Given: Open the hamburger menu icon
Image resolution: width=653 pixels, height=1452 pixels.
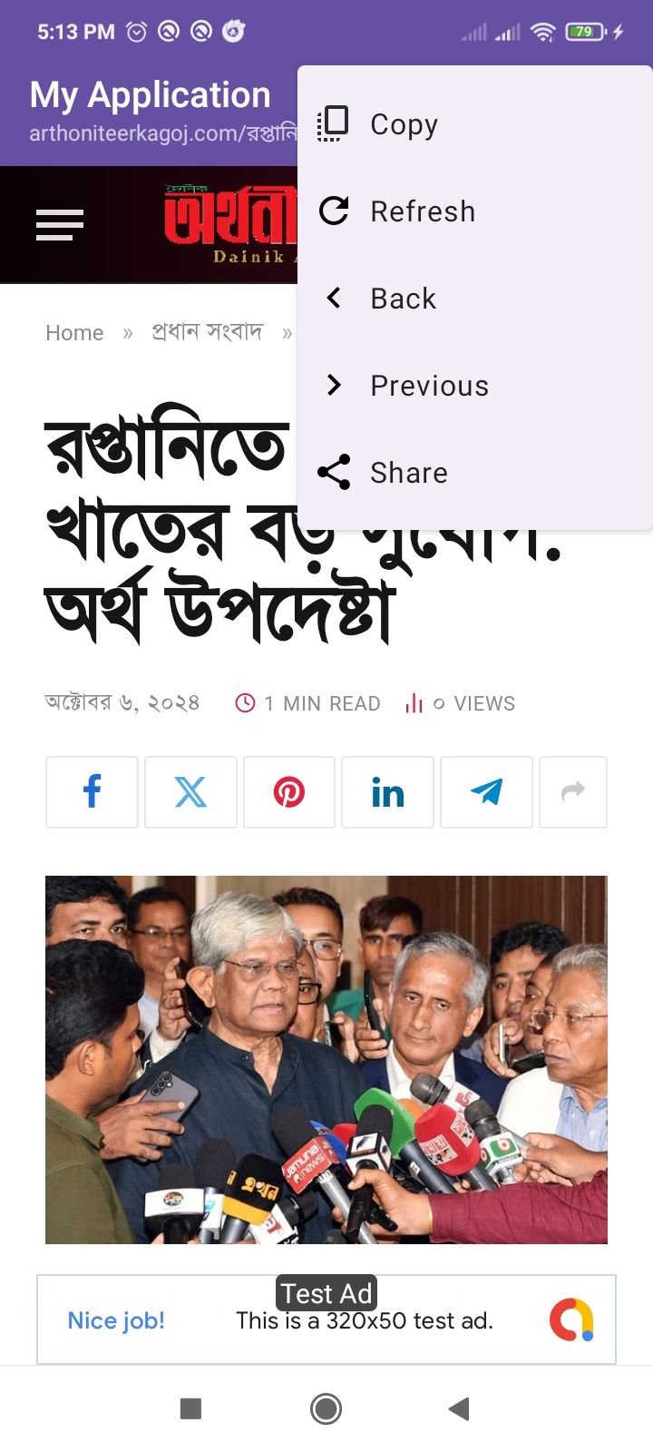Looking at the screenshot, I should click(x=60, y=224).
